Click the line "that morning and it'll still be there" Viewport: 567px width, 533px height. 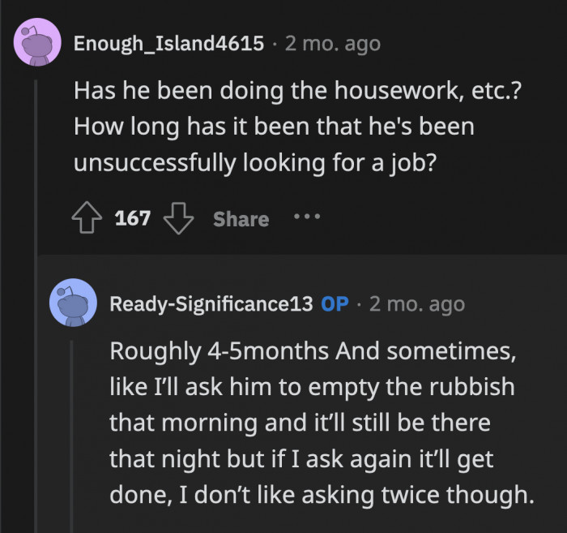[300, 423]
